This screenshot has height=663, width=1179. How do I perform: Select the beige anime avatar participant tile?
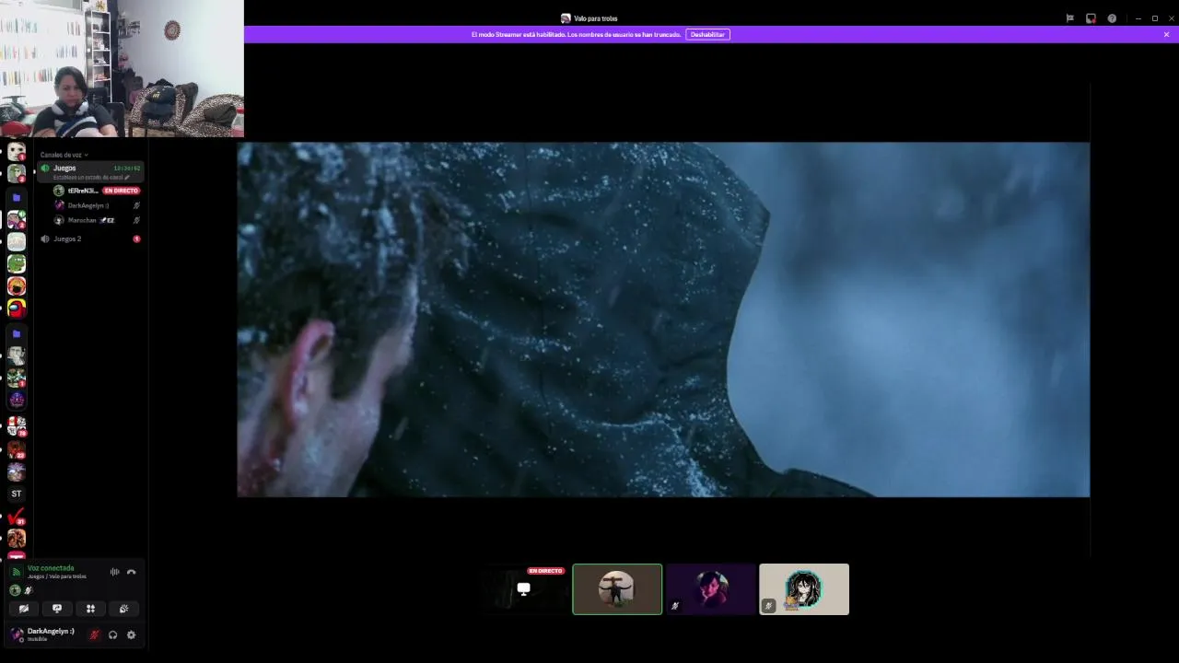coord(804,589)
